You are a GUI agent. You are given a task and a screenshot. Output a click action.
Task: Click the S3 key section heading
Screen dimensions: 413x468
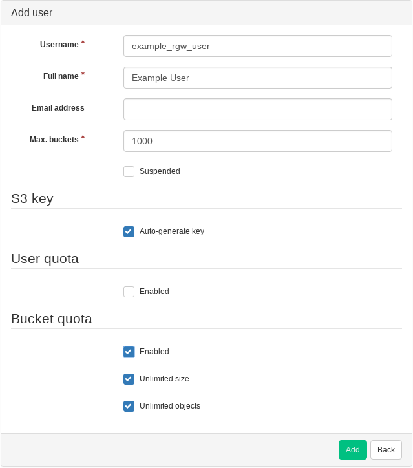(x=32, y=198)
